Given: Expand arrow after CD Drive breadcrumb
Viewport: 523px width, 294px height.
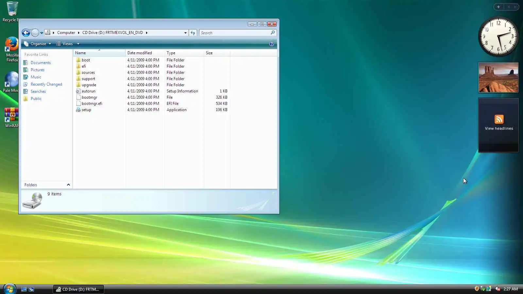Looking at the screenshot, I should point(147,33).
